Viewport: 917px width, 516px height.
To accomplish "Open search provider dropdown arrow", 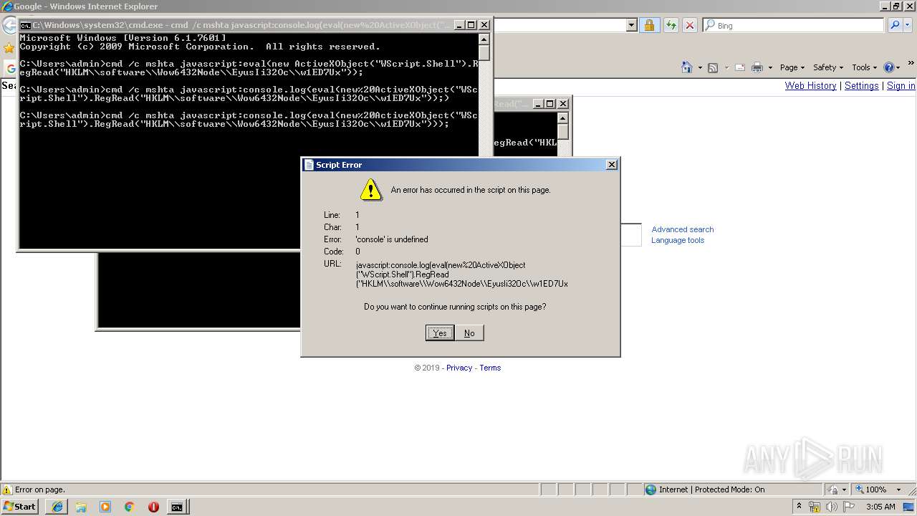I will [908, 25].
